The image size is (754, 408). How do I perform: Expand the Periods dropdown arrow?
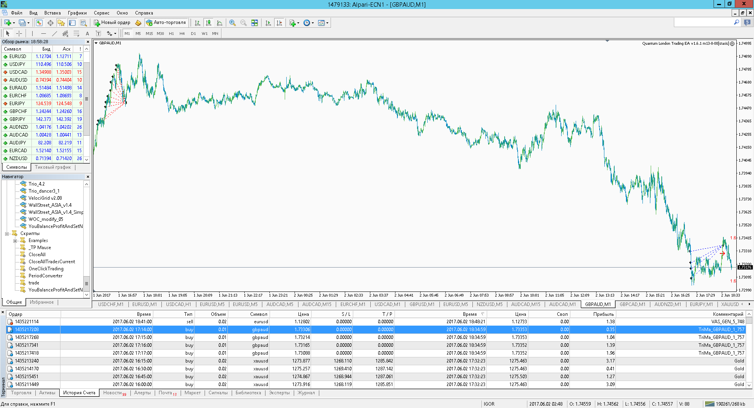pos(313,23)
